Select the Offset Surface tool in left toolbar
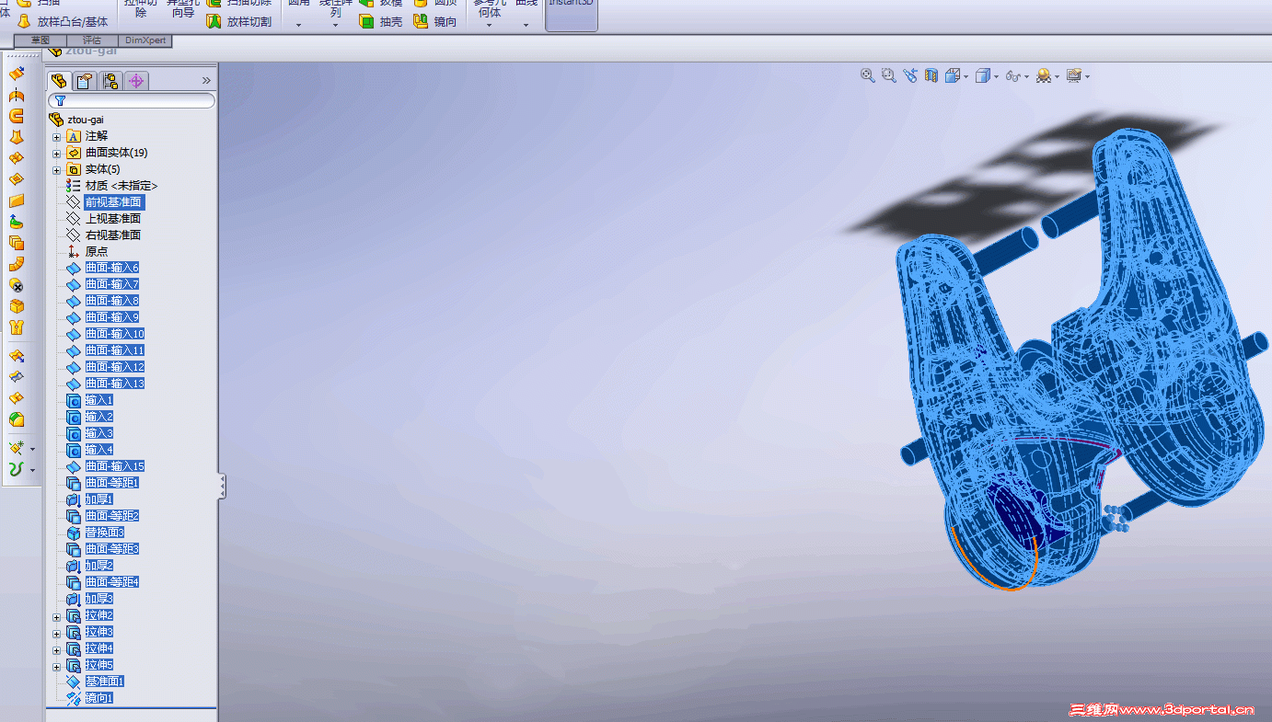This screenshot has width=1272, height=722. coord(16,243)
